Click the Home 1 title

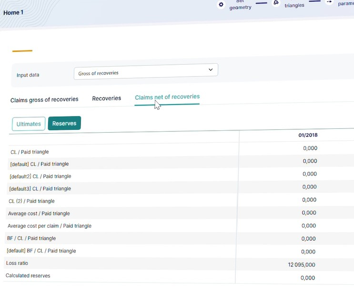tap(13, 13)
